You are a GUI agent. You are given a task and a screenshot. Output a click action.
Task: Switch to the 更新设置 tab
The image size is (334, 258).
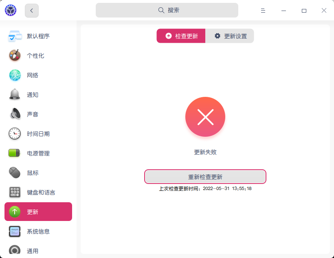[229, 36]
